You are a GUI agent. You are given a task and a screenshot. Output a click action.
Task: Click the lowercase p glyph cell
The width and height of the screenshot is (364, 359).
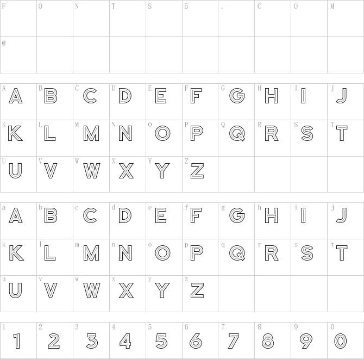(x=200, y=257)
